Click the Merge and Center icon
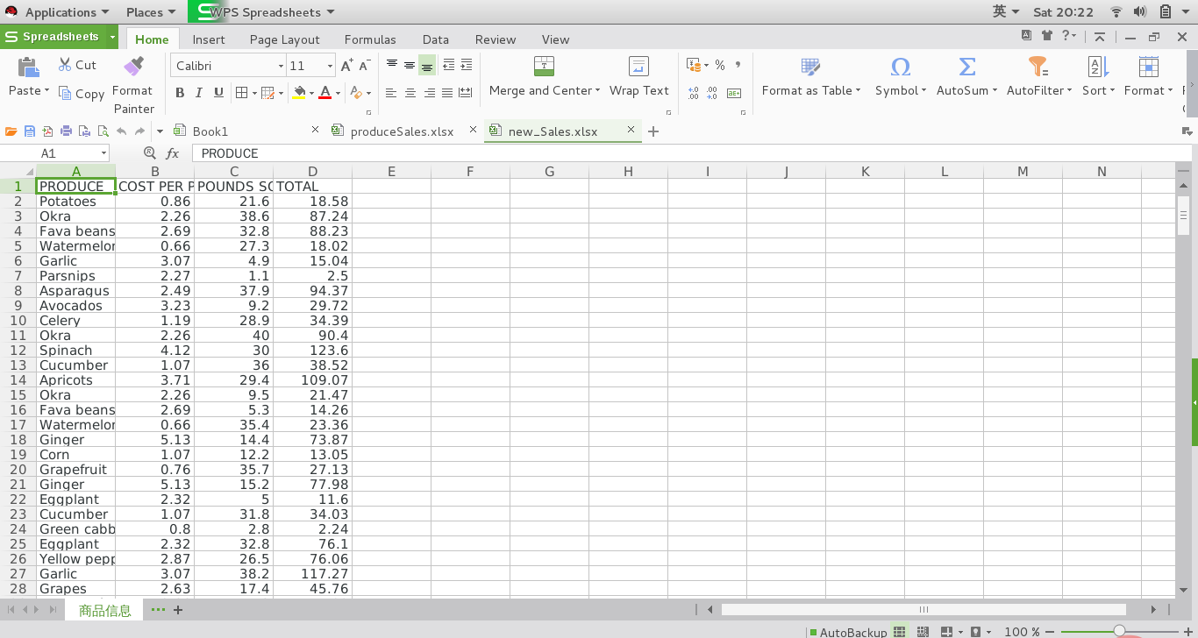1198x638 pixels. pyautogui.click(x=544, y=67)
